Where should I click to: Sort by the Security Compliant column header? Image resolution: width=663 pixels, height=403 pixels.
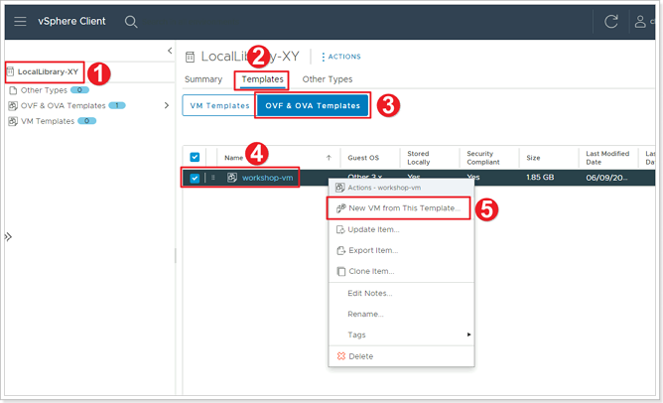coord(483,158)
